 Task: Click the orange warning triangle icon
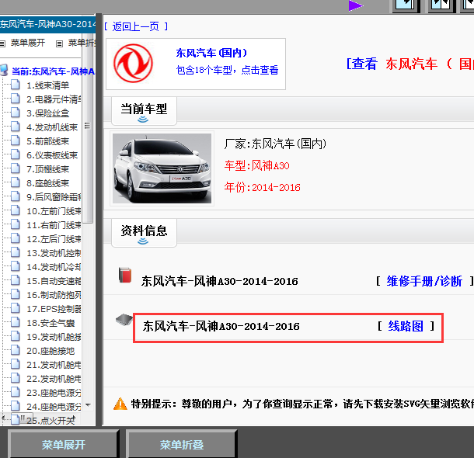click(120, 404)
